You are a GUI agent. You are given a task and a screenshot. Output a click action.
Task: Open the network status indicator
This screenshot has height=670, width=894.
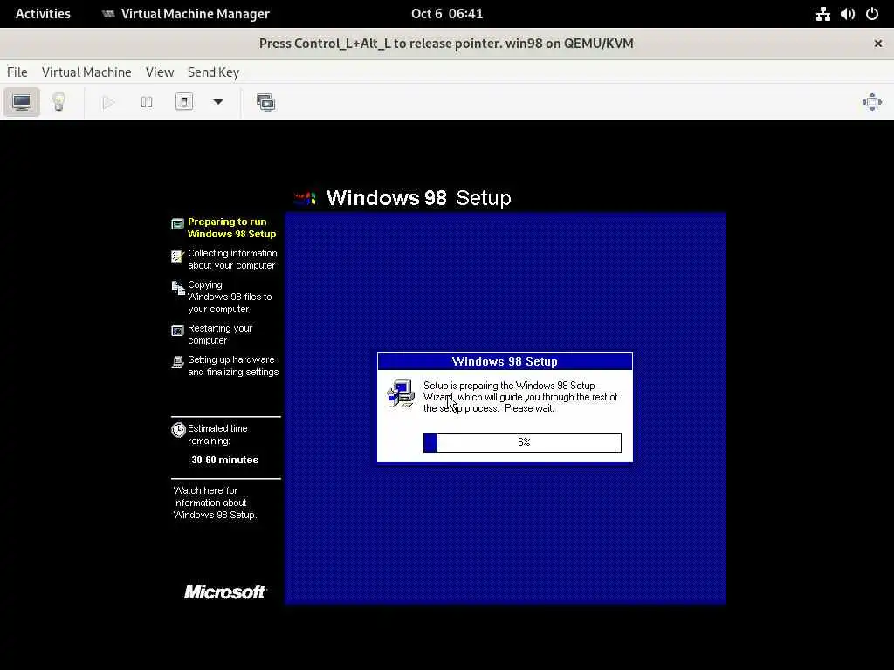822,14
